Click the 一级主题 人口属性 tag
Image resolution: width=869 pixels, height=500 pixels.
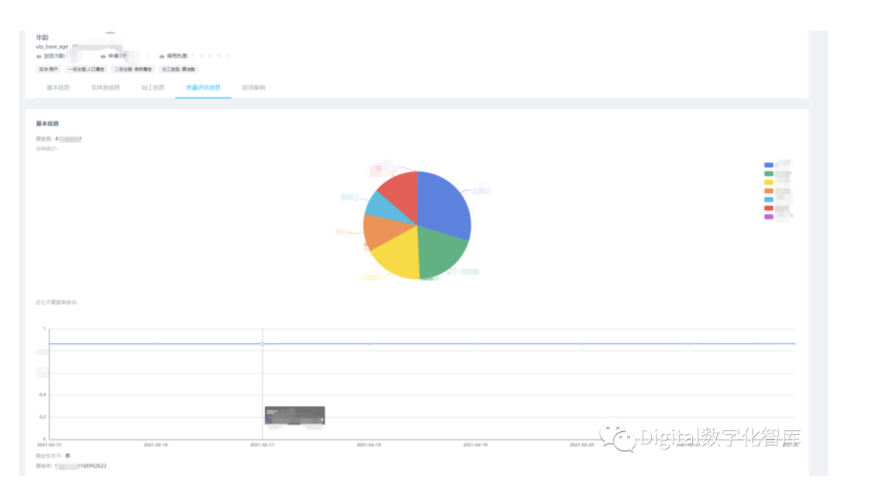[x=86, y=69]
